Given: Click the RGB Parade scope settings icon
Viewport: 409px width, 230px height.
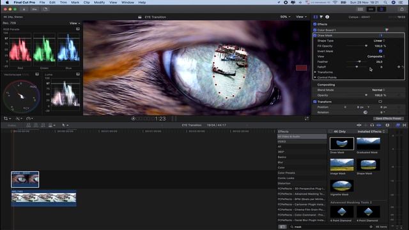Looking at the screenshot, I should [x=78, y=29].
